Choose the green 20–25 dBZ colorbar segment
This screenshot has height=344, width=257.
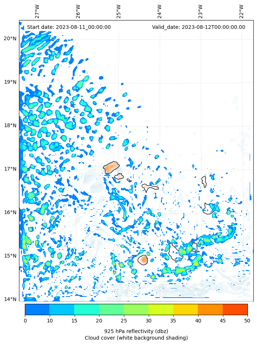click(x=111, y=309)
